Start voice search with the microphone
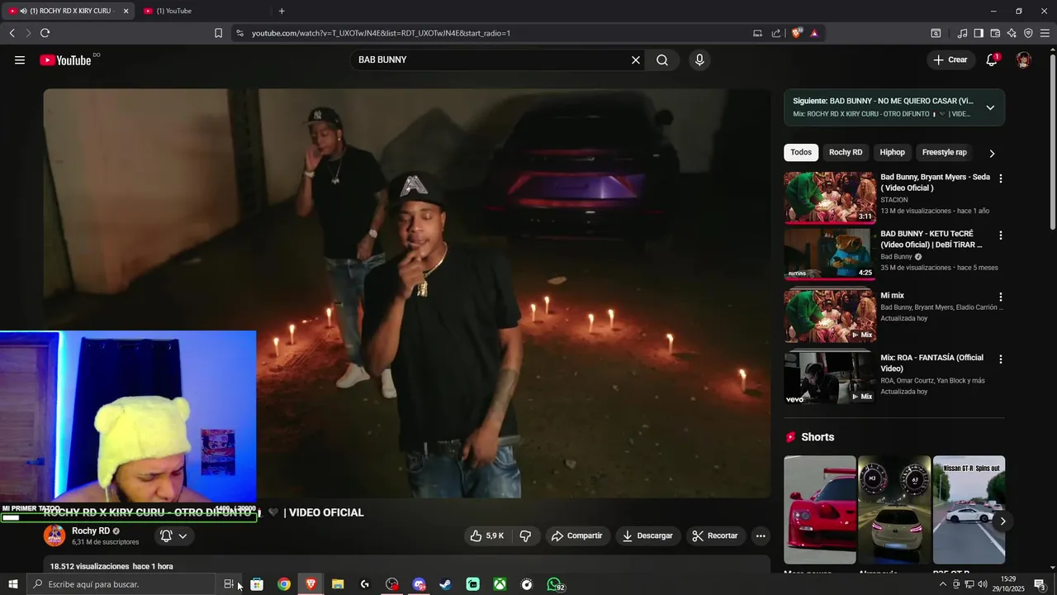This screenshot has width=1057, height=595. (699, 60)
